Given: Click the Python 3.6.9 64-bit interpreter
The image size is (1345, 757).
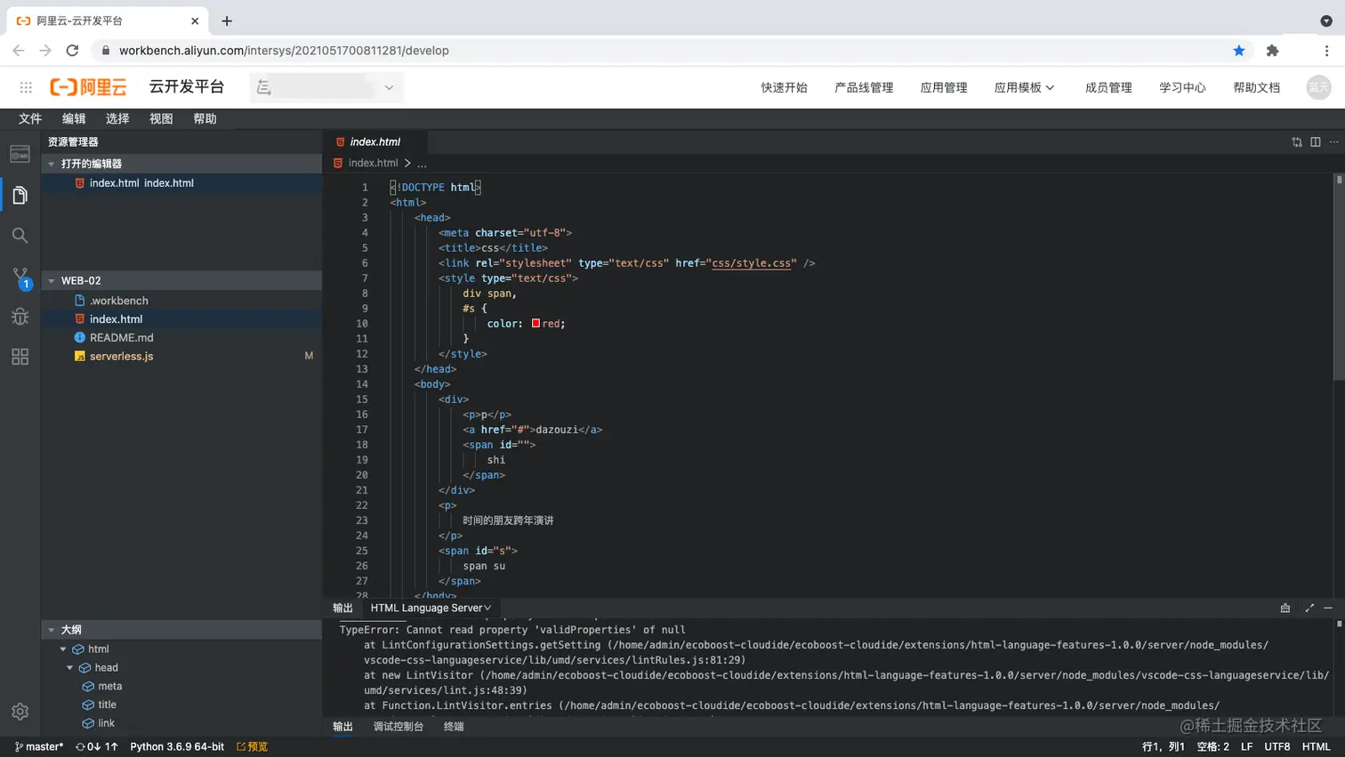Looking at the screenshot, I should (x=177, y=747).
